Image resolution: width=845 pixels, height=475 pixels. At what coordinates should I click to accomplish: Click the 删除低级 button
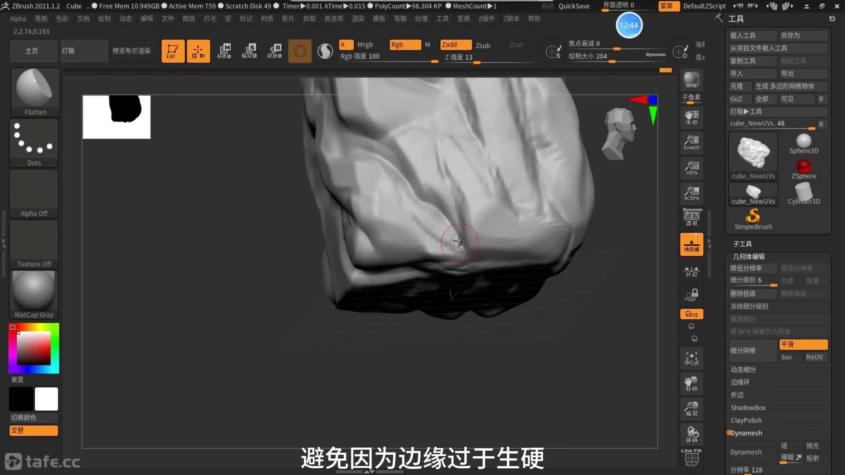click(x=752, y=293)
